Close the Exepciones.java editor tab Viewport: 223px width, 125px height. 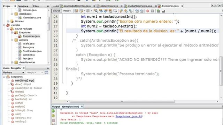click(182, 6)
